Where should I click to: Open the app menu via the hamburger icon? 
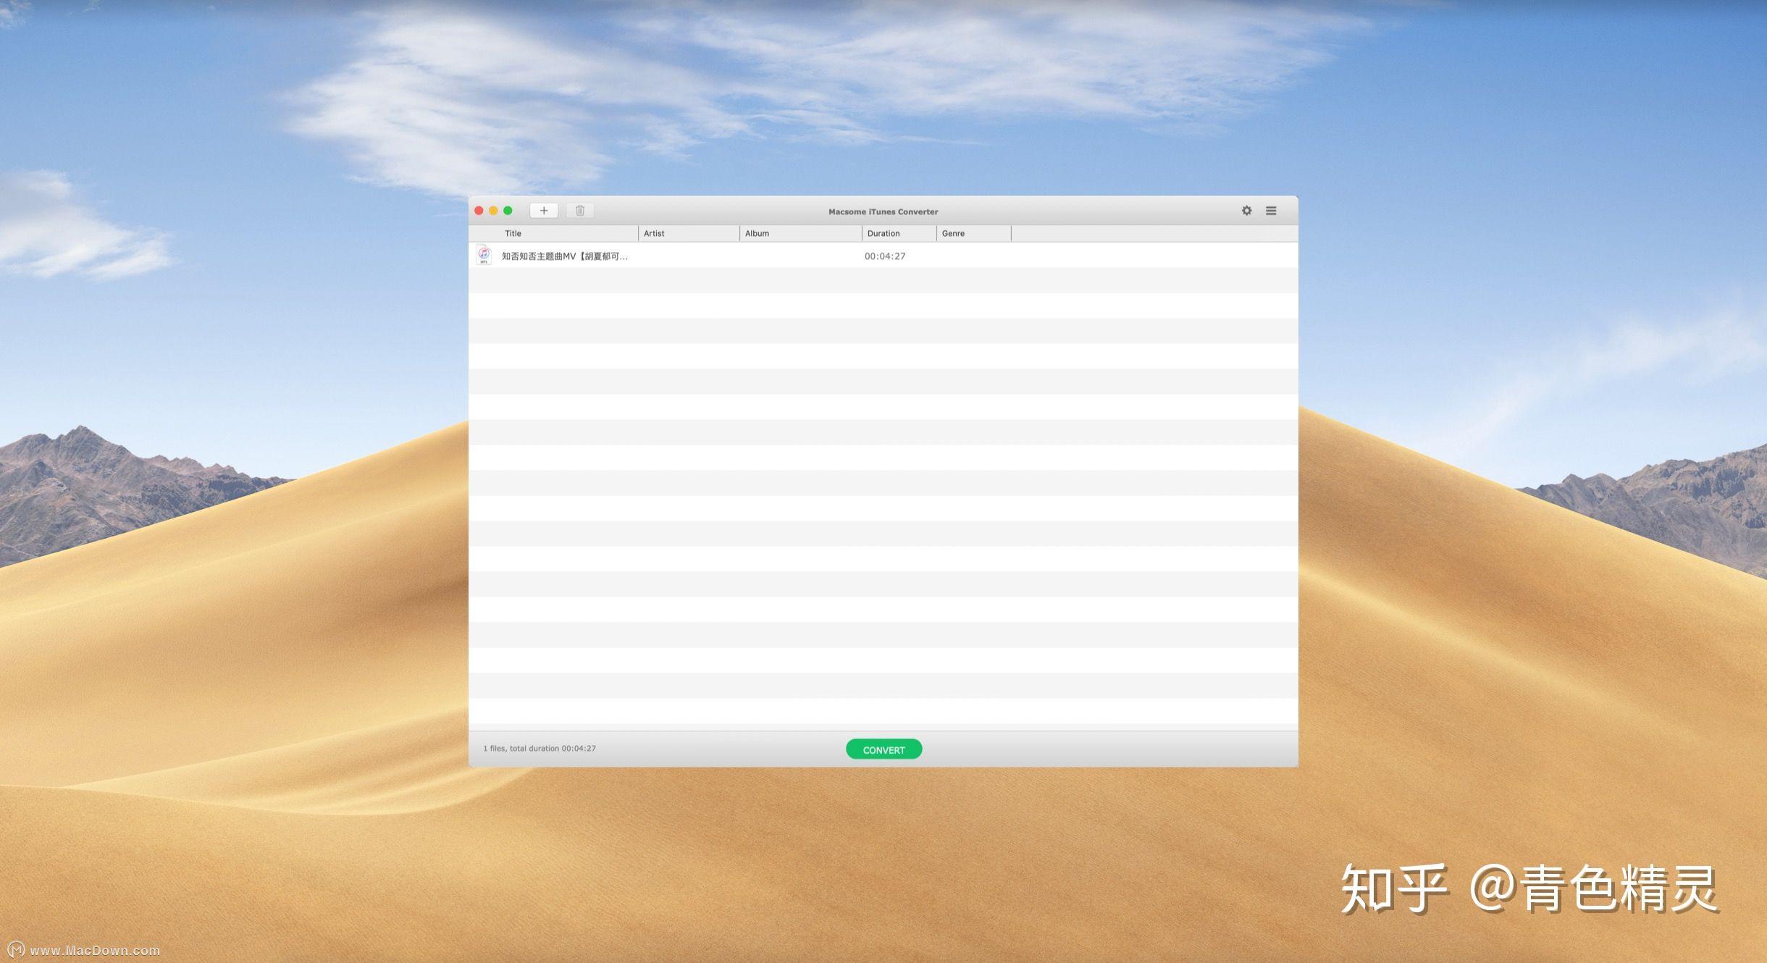click(1271, 211)
